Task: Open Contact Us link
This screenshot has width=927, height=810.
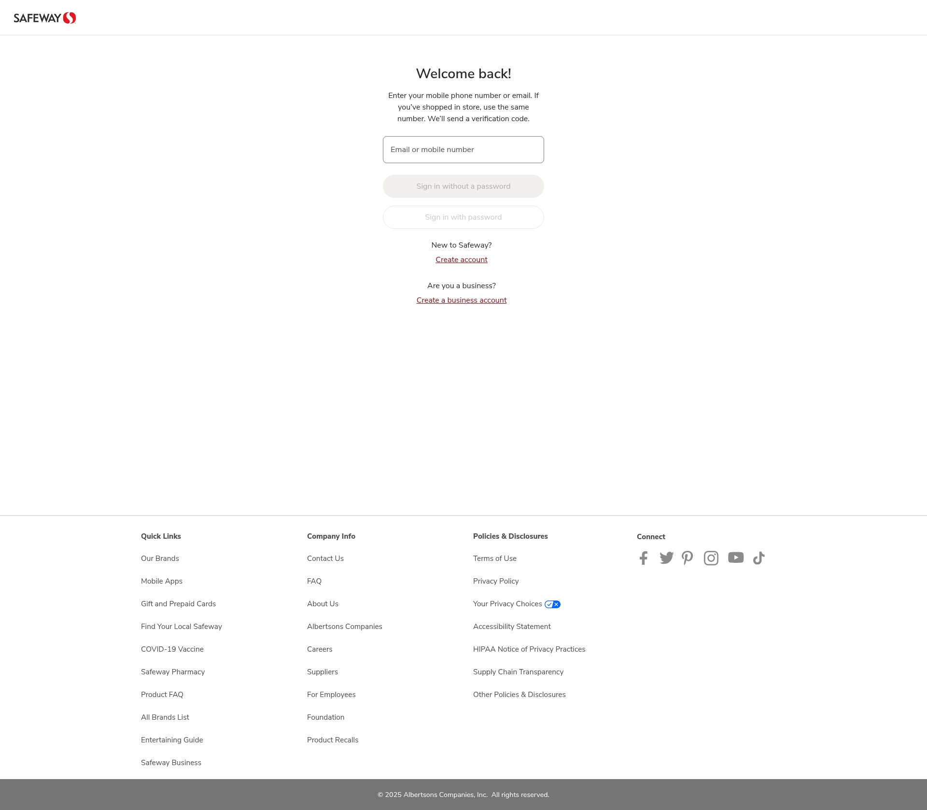Action: tap(325, 559)
